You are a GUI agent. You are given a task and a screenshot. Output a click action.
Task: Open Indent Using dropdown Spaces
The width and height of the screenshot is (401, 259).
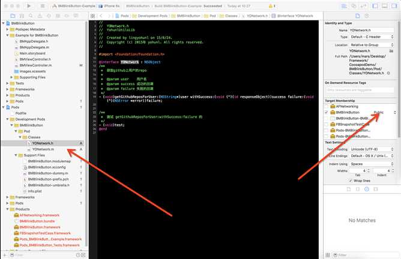(x=372, y=164)
